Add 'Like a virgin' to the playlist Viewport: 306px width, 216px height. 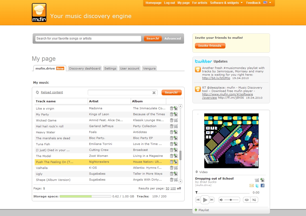click(x=176, y=108)
